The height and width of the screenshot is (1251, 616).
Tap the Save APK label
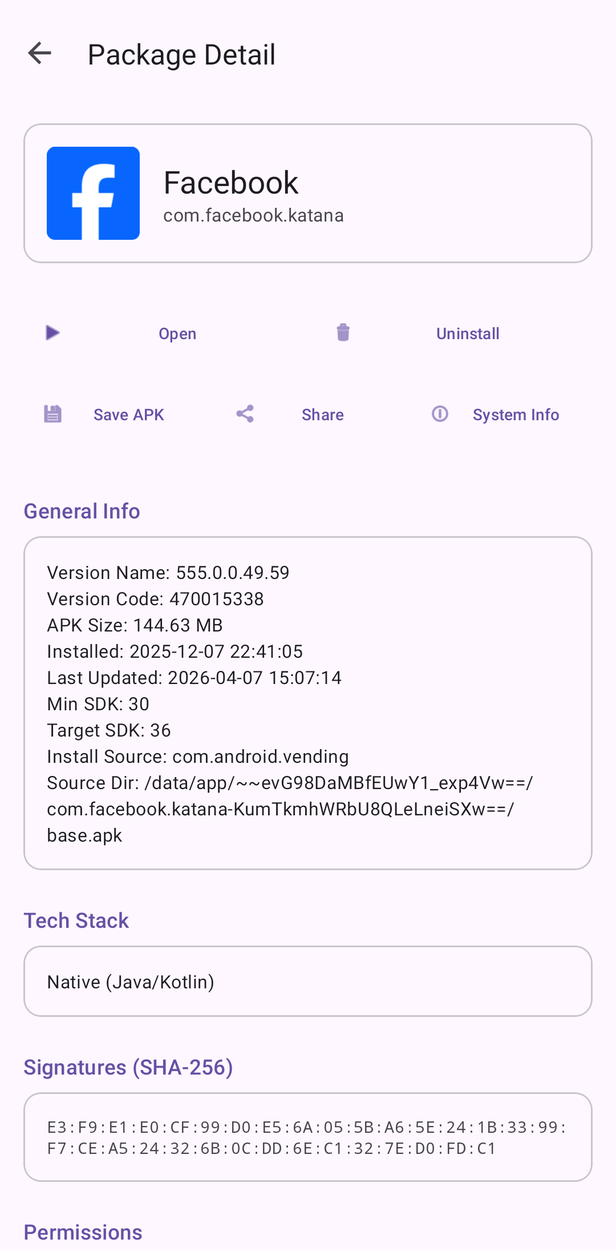pos(129,415)
